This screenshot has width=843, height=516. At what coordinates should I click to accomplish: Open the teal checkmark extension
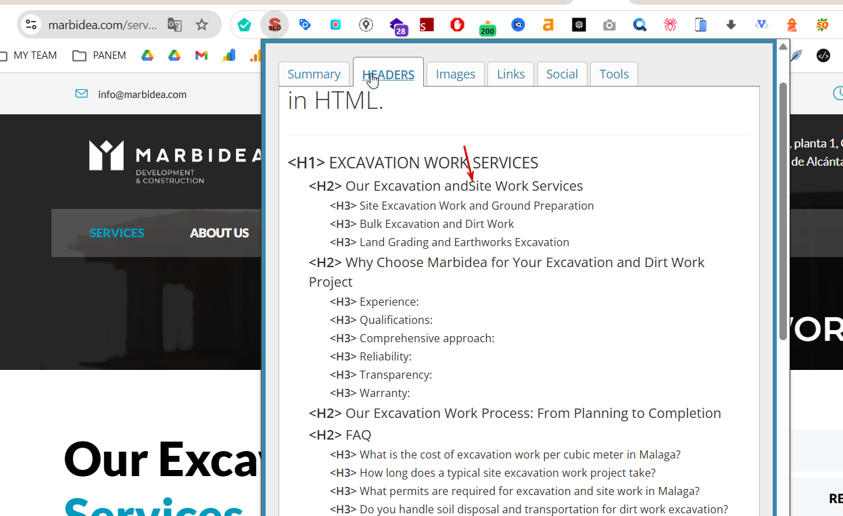(x=244, y=25)
